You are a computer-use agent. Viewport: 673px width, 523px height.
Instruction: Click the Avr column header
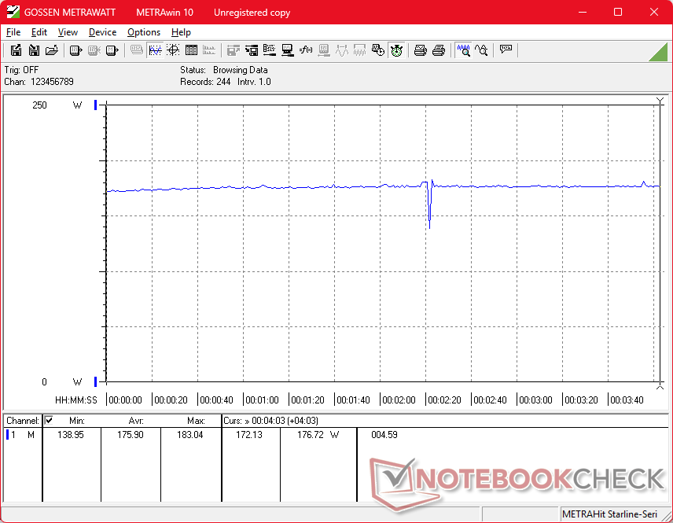137,421
